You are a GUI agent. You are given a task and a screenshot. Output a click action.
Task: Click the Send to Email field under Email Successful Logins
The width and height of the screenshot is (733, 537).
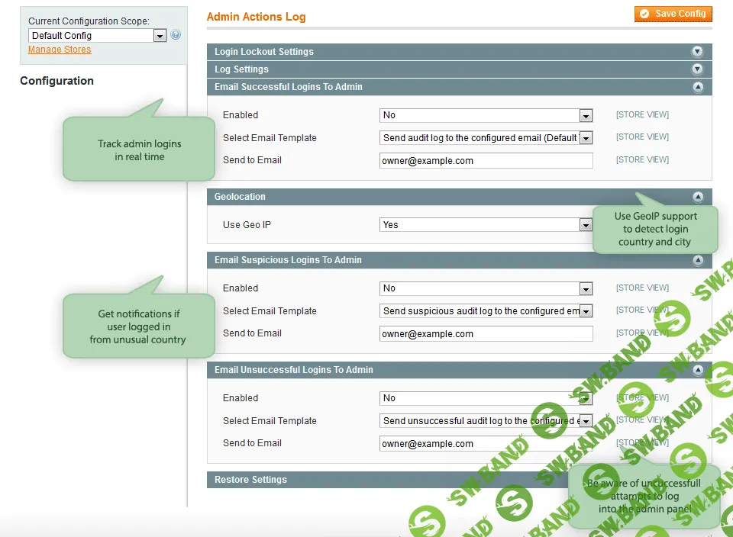pyautogui.click(x=486, y=160)
